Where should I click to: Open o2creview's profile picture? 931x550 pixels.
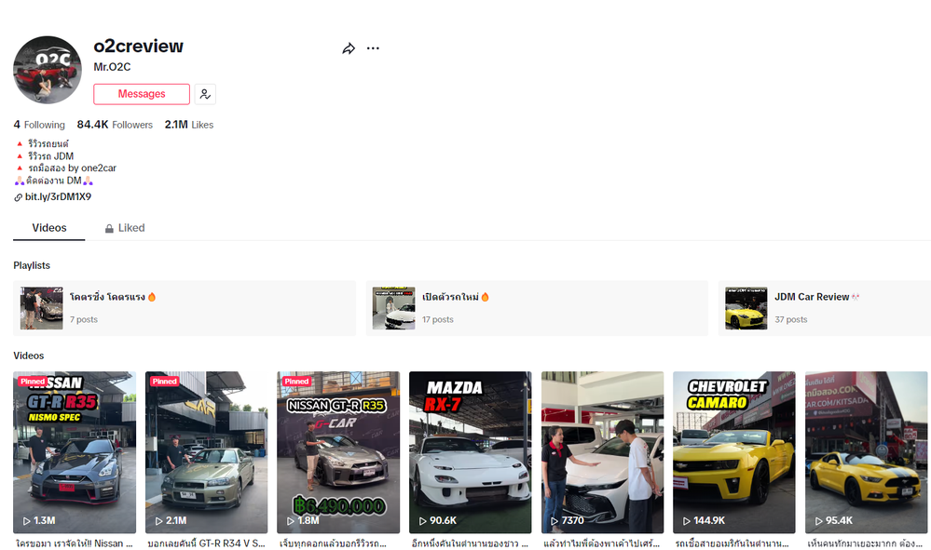tap(47, 70)
